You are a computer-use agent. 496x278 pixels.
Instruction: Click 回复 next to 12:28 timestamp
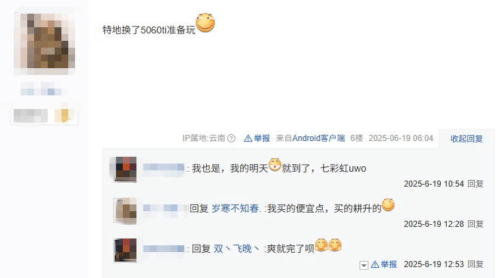tap(476, 224)
